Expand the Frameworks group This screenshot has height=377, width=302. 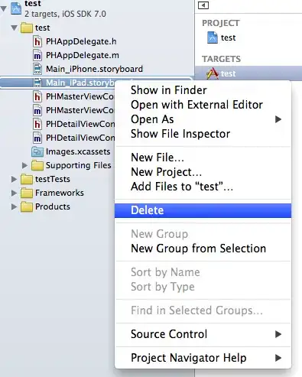click(x=14, y=193)
